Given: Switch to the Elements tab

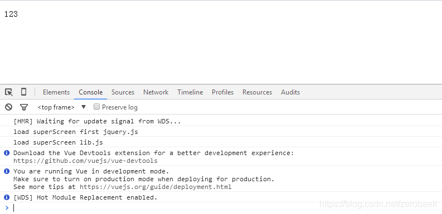Looking at the screenshot, I should [56, 92].
